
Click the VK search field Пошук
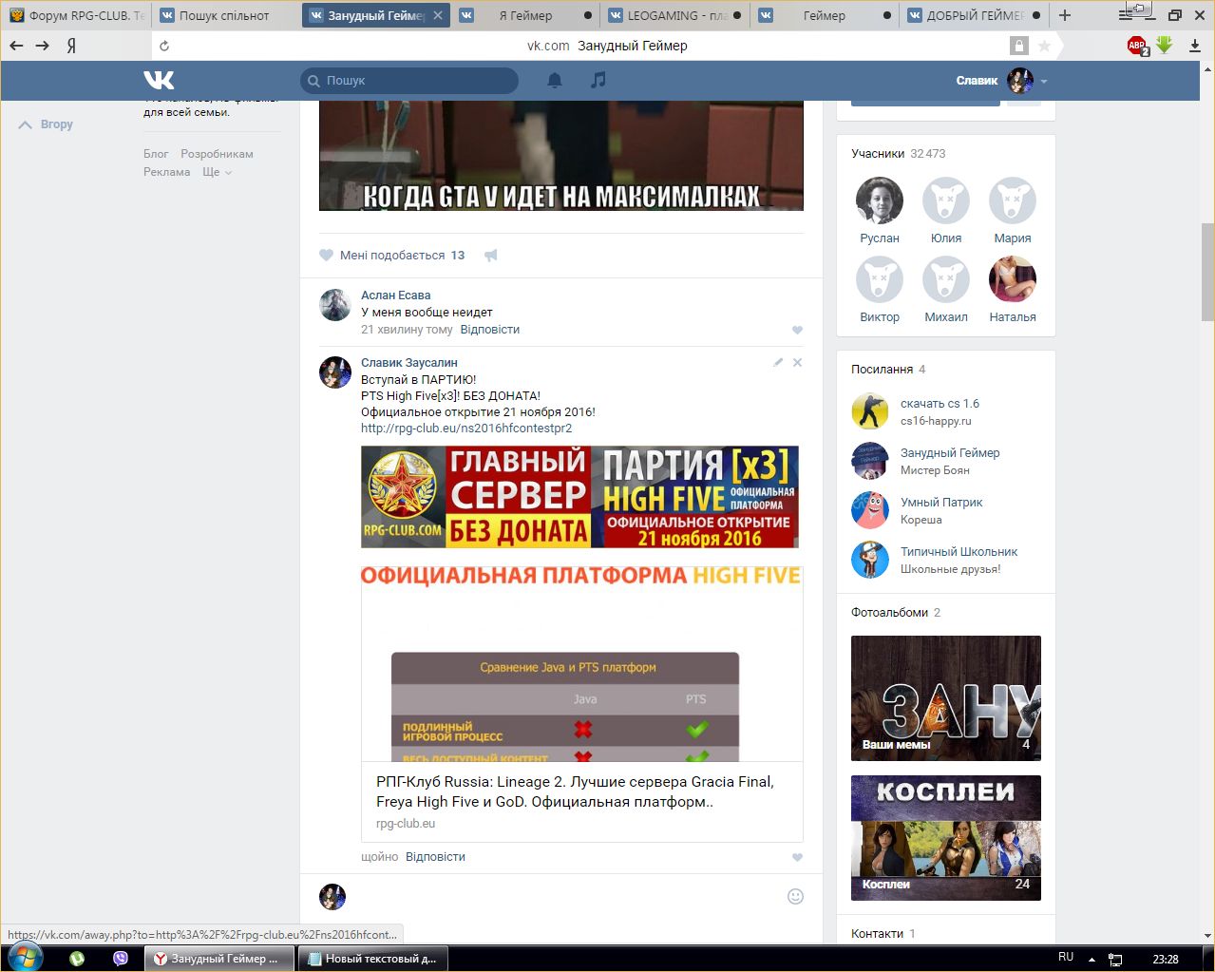point(409,81)
